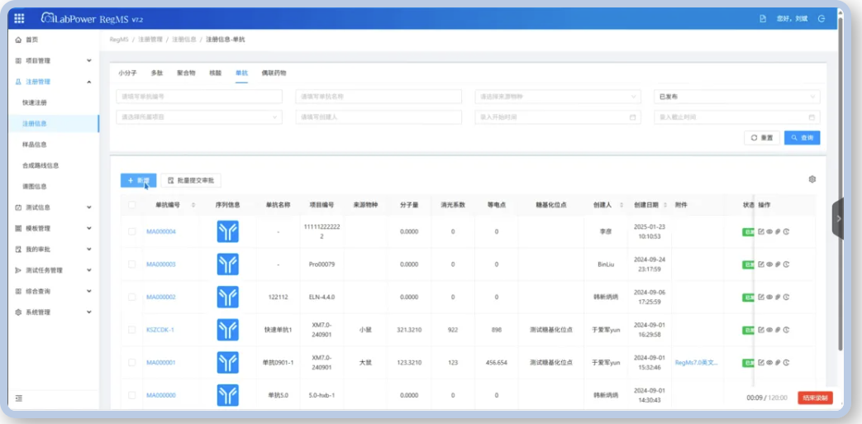Check the checkbox for row MA000004

coord(132,232)
